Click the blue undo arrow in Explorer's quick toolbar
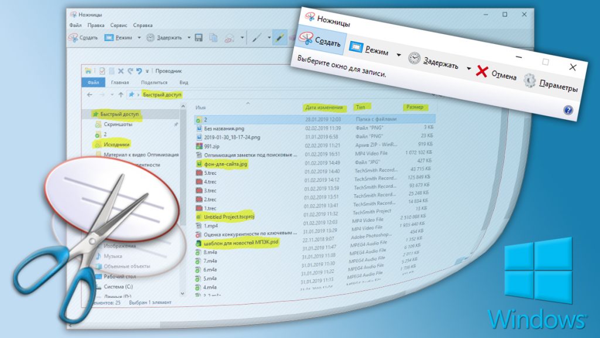Image resolution: width=600 pixels, height=338 pixels. (x=139, y=71)
